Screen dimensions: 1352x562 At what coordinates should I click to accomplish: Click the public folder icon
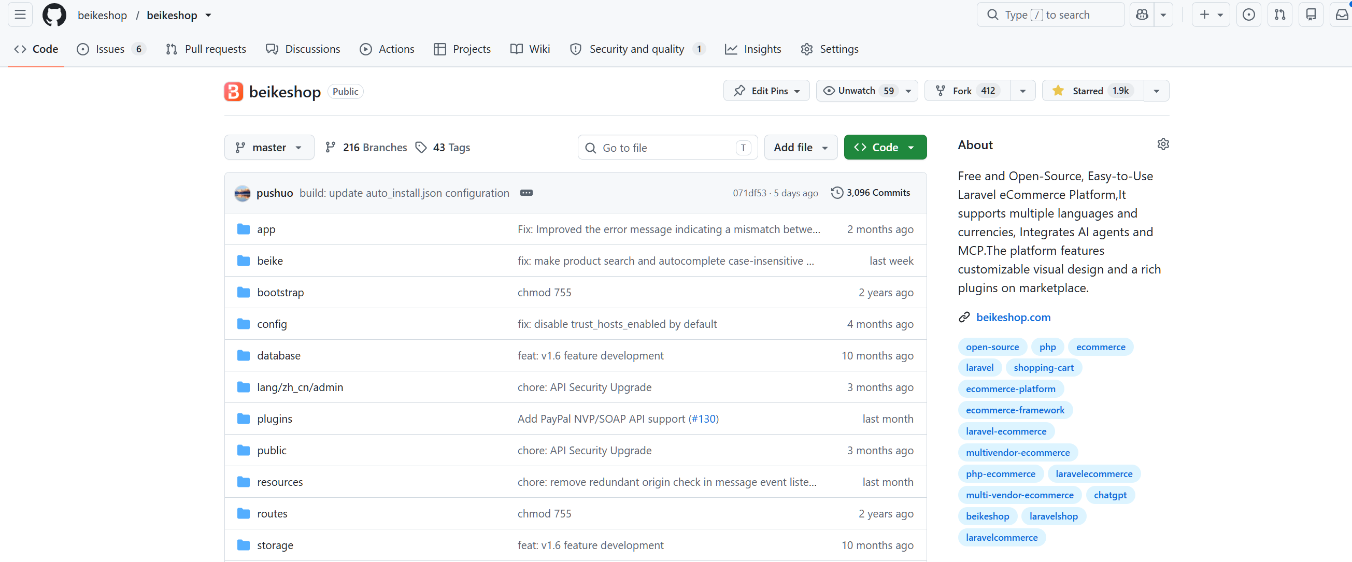click(243, 450)
